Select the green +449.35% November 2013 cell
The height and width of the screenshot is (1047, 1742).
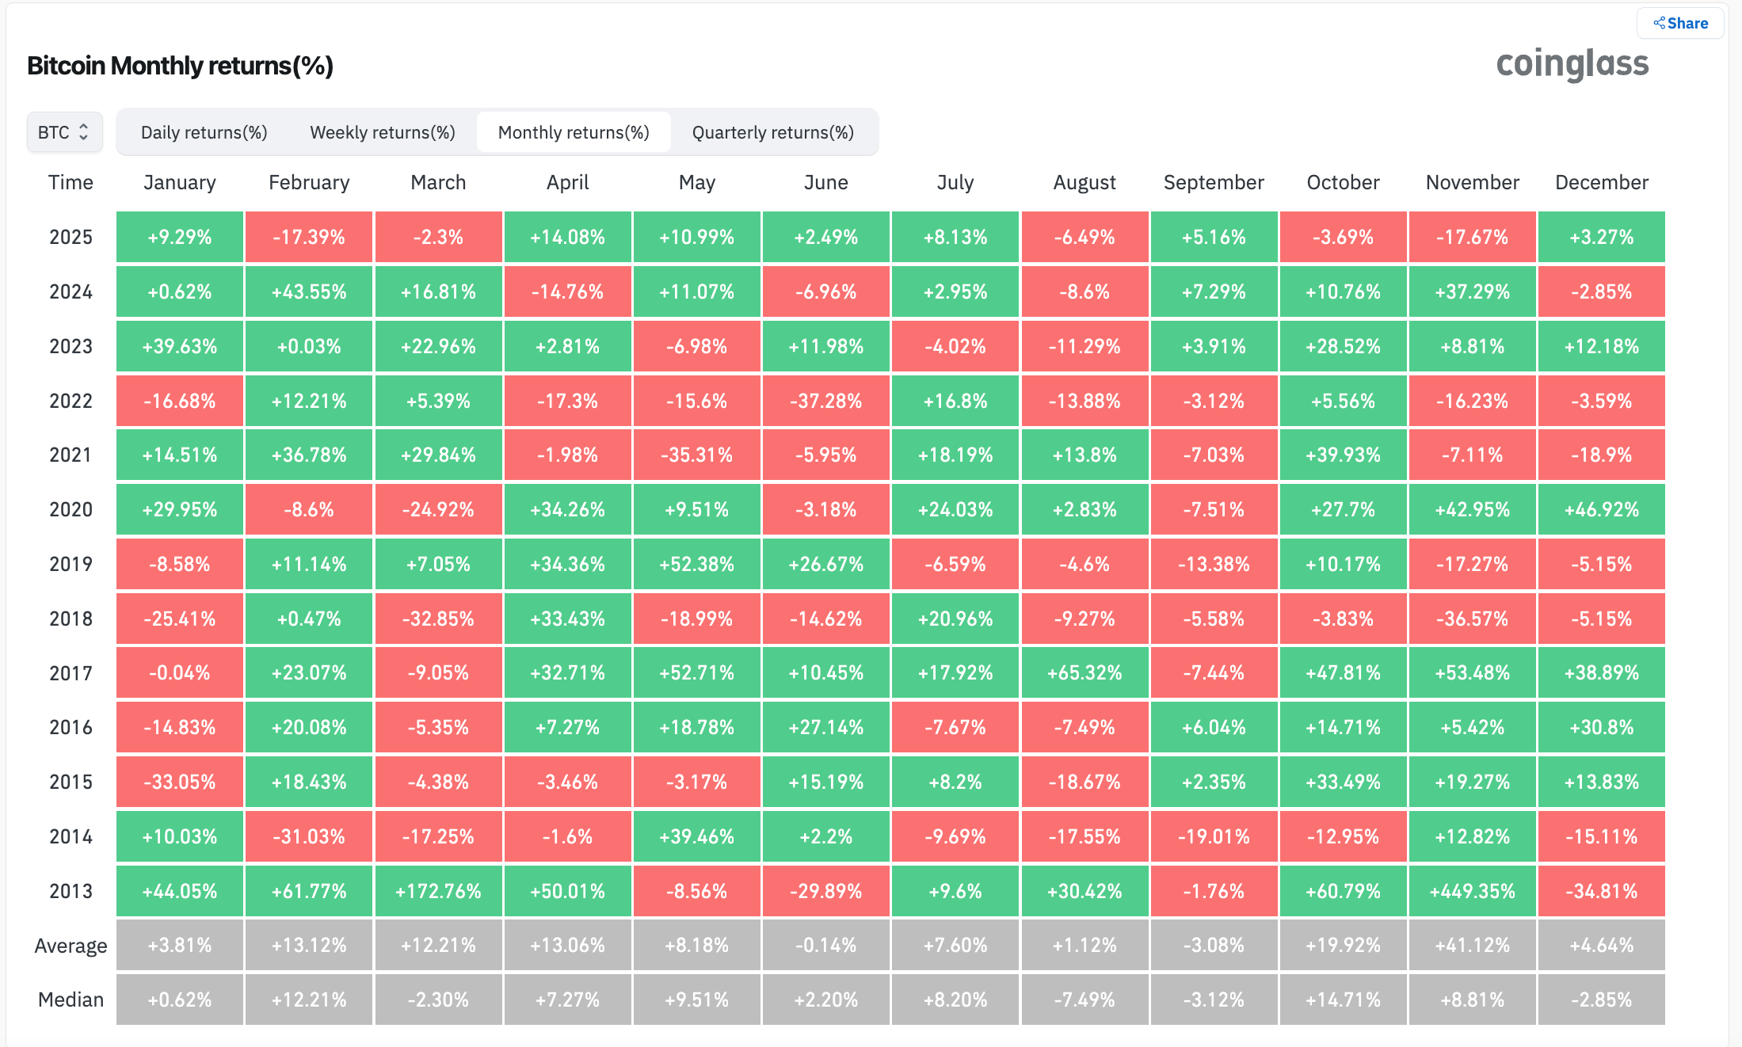pyautogui.click(x=1472, y=891)
